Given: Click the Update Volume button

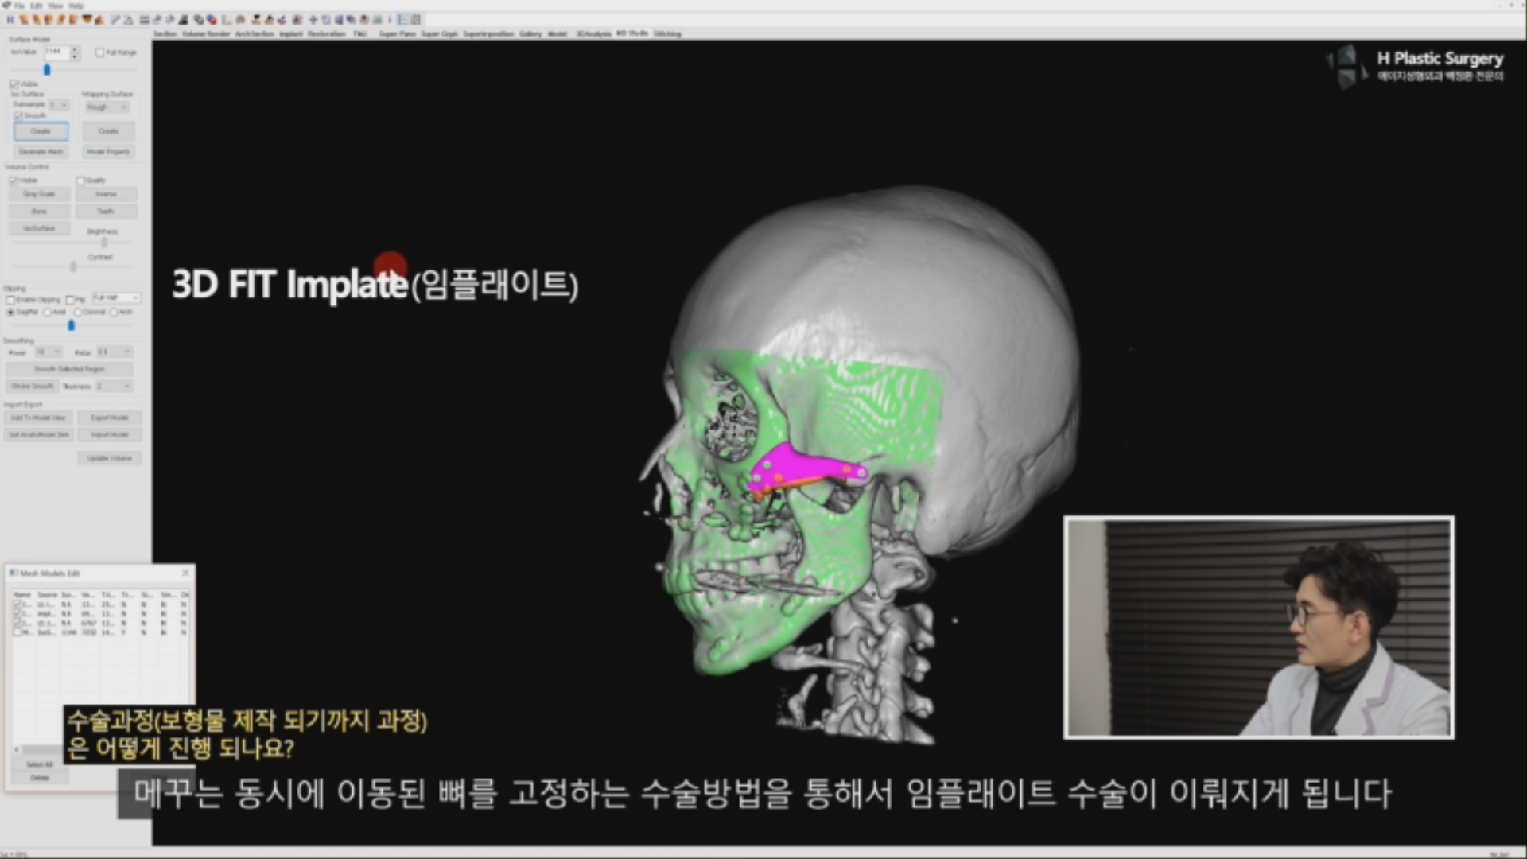Looking at the screenshot, I should (x=110, y=459).
